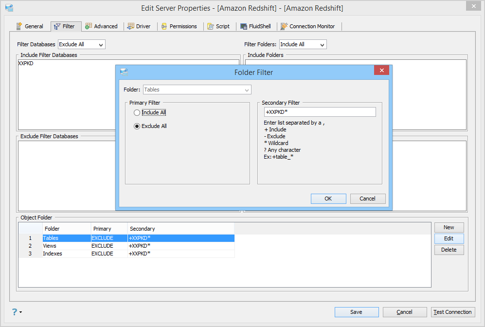Click the Connection Monitor tab icon
485x327 pixels.
(x=284, y=26)
